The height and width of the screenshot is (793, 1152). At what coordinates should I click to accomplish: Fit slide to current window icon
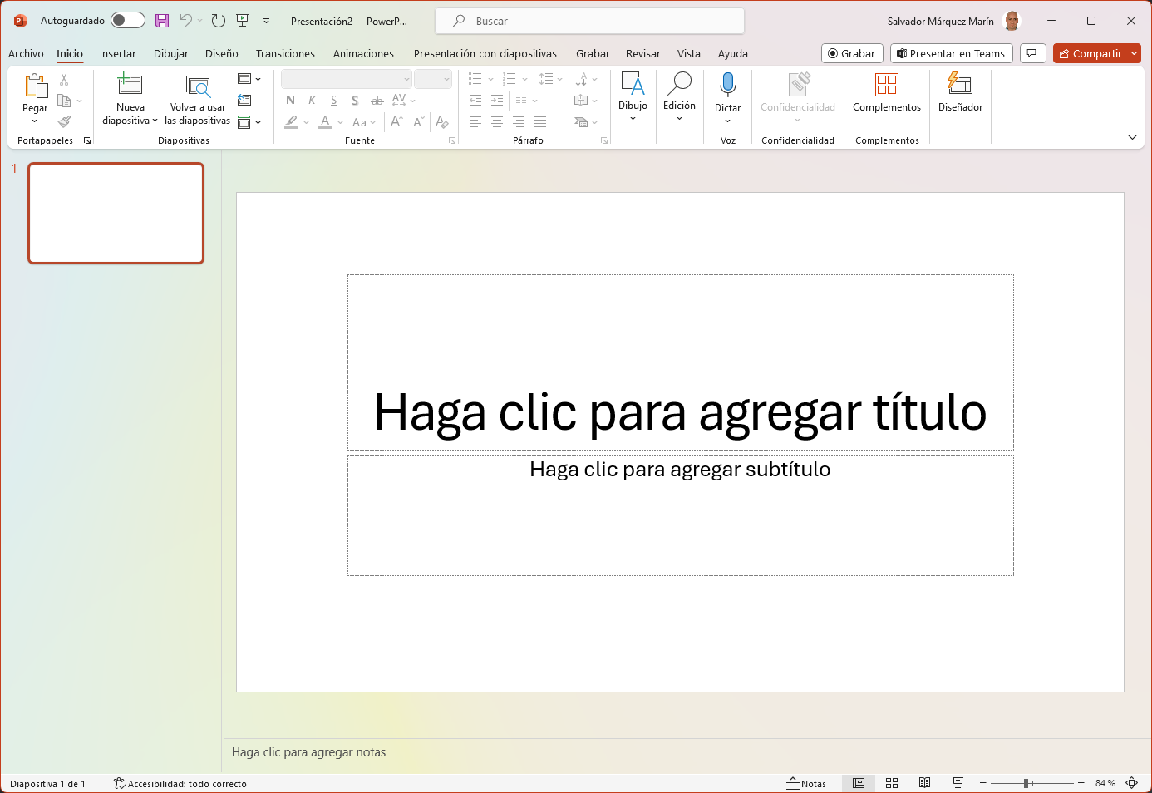(1132, 783)
